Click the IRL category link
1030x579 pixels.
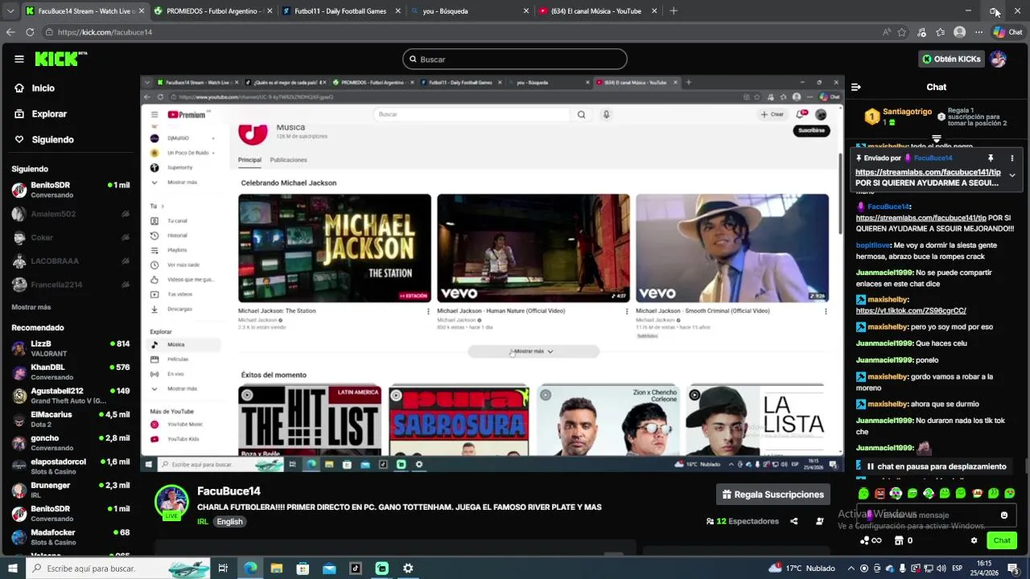tap(203, 522)
